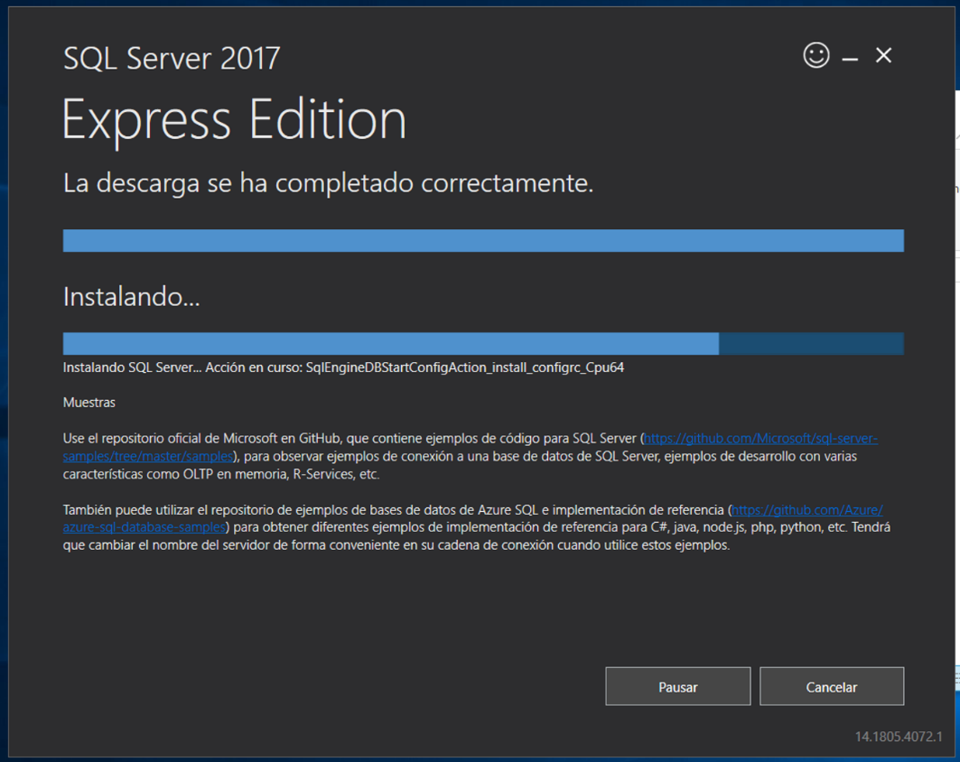
Task: Open feedback using the happy face icon
Action: pos(816,55)
